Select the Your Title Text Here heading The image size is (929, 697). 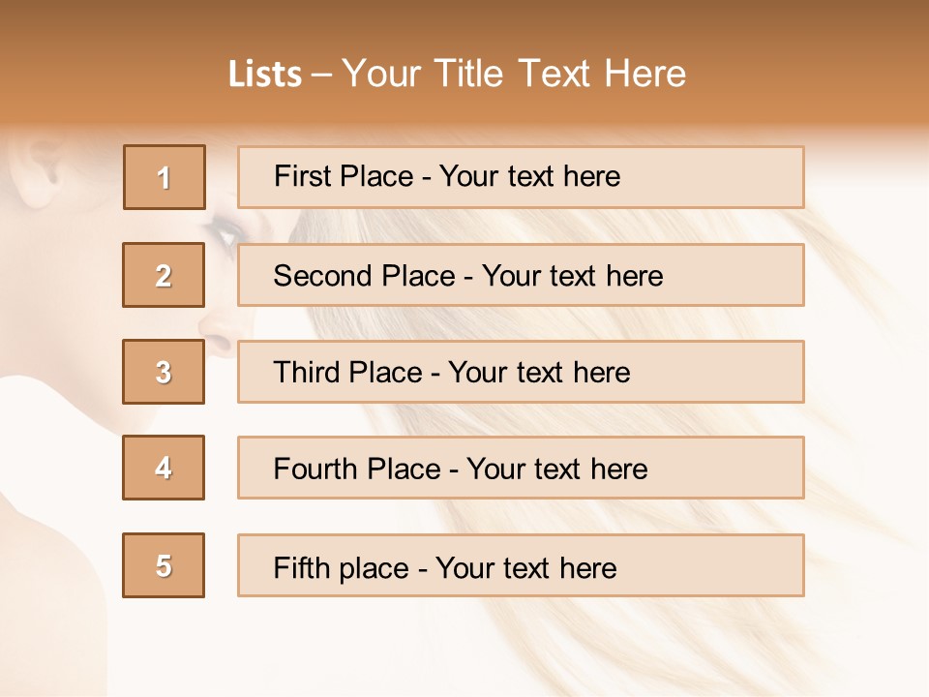point(513,74)
